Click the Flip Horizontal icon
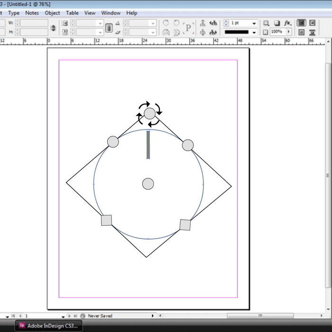 [x=166, y=32]
